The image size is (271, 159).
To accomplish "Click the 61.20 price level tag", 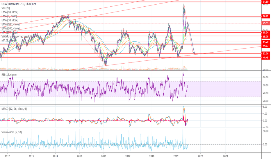I will pyautogui.click(x=266, y=42).
